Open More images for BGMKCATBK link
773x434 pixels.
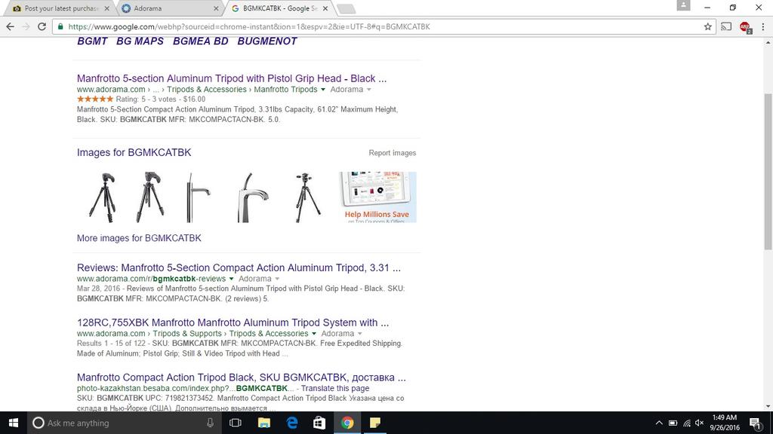139,238
